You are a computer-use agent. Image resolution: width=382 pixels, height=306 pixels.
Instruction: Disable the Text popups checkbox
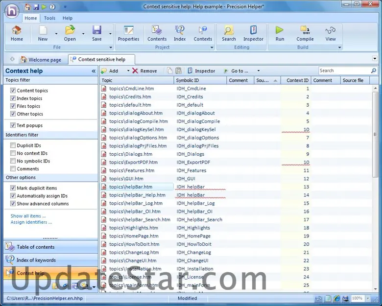click(x=13, y=125)
